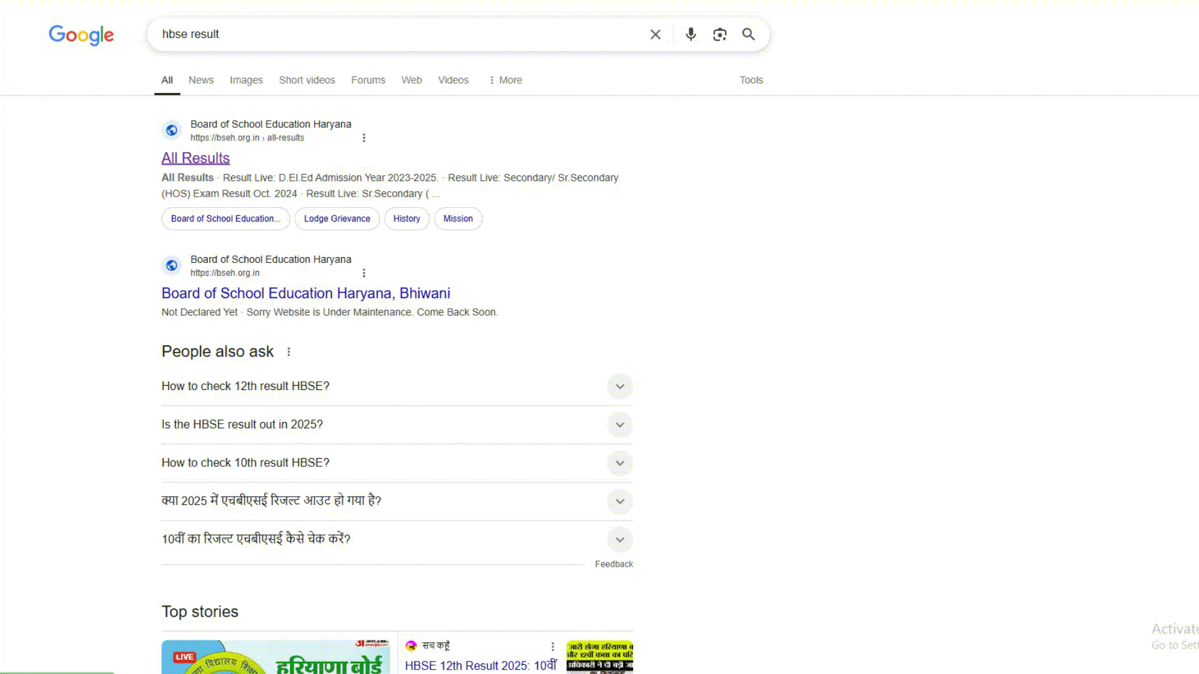Screen dimensions: 1199x674
Task: Click the Mission chip
Action: [458, 219]
